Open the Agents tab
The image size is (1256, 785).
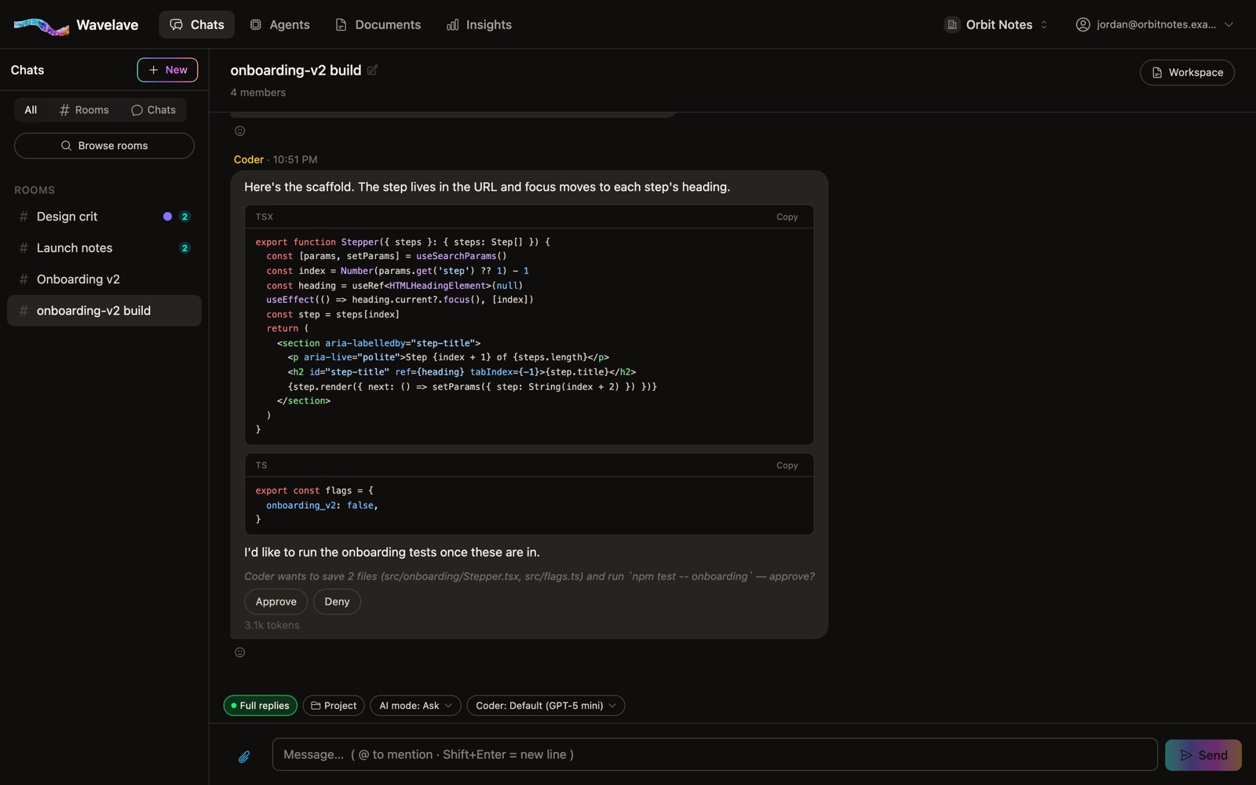[279, 24]
